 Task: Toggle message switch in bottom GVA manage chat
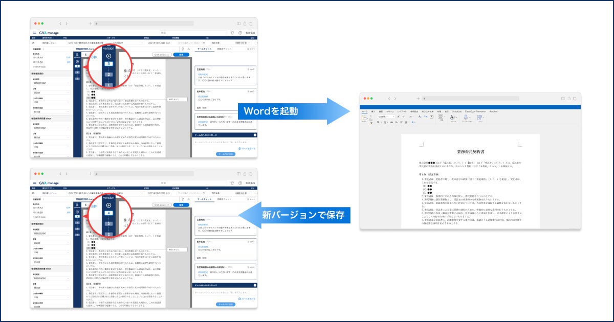coord(254,285)
